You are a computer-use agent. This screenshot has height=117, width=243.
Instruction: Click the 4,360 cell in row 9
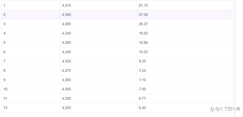[98, 80]
